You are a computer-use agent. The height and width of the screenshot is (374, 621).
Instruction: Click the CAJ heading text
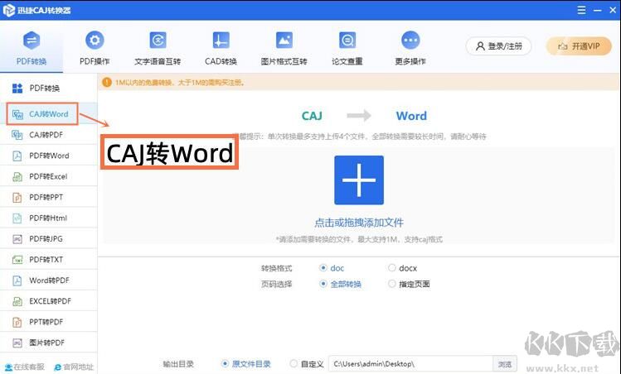click(312, 116)
